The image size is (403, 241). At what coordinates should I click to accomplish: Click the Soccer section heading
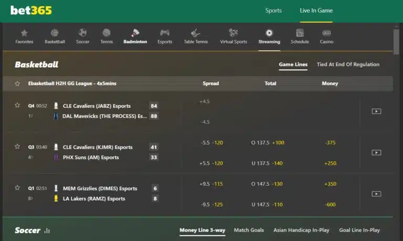[x=27, y=230]
